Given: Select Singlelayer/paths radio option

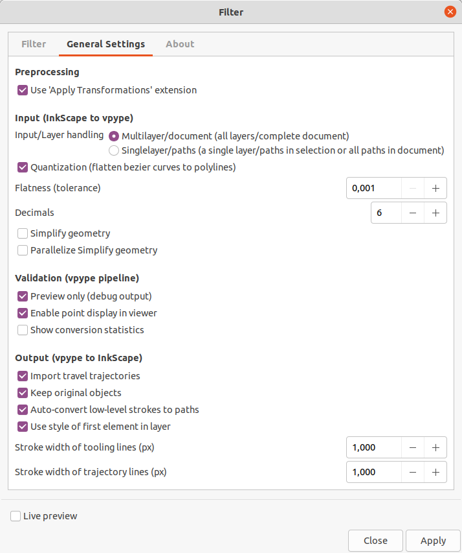Looking at the screenshot, I should point(114,150).
